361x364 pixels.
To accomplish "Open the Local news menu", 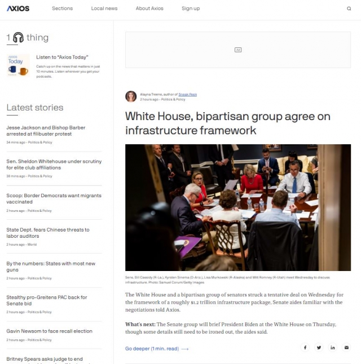I will point(104,8).
